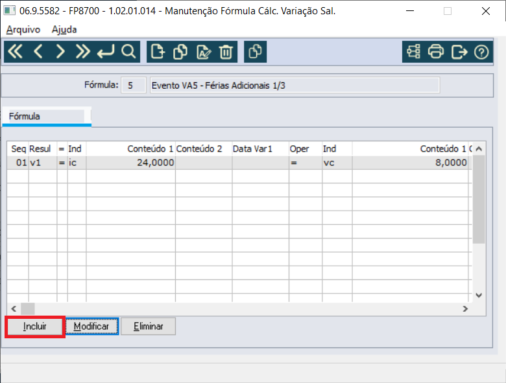Click Conteúdo 2 column header
The image size is (506, 383).
[204, 149]
